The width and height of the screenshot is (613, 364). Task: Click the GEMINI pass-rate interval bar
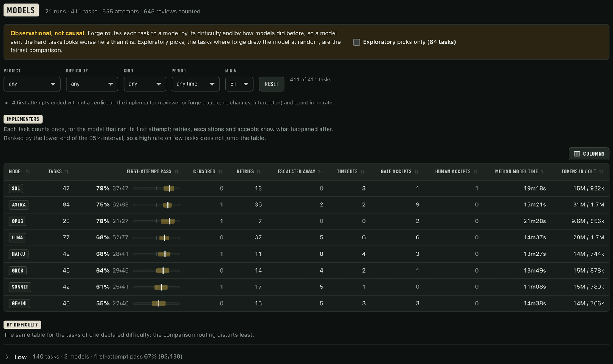click(156, 303)
